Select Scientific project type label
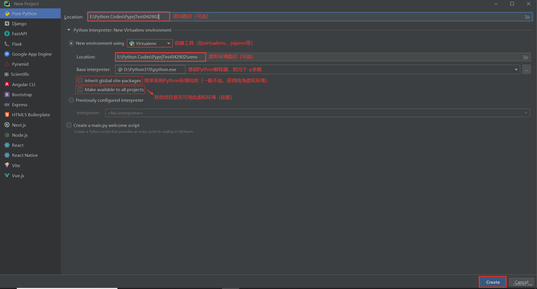 click(x=20, y=74)
